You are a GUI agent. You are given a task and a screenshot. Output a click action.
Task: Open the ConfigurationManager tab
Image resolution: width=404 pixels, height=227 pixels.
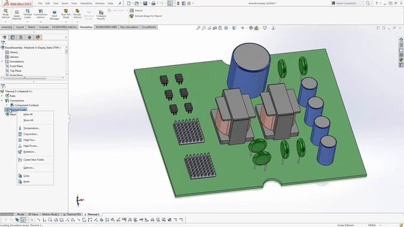21,38
